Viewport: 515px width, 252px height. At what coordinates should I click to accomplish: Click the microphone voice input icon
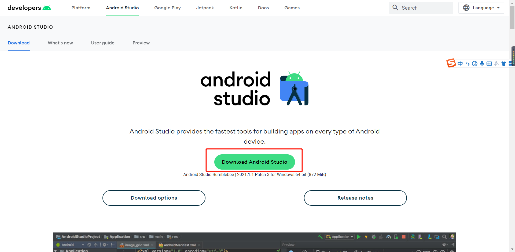[x=482, y=63]
